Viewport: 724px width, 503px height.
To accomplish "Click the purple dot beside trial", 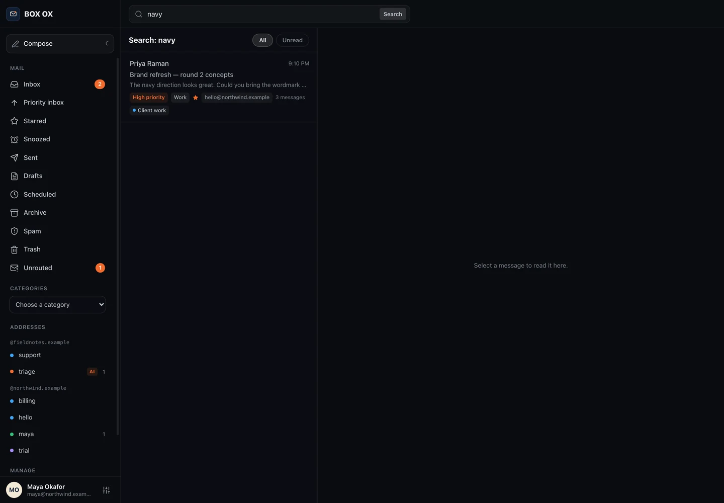I will 12,451.
